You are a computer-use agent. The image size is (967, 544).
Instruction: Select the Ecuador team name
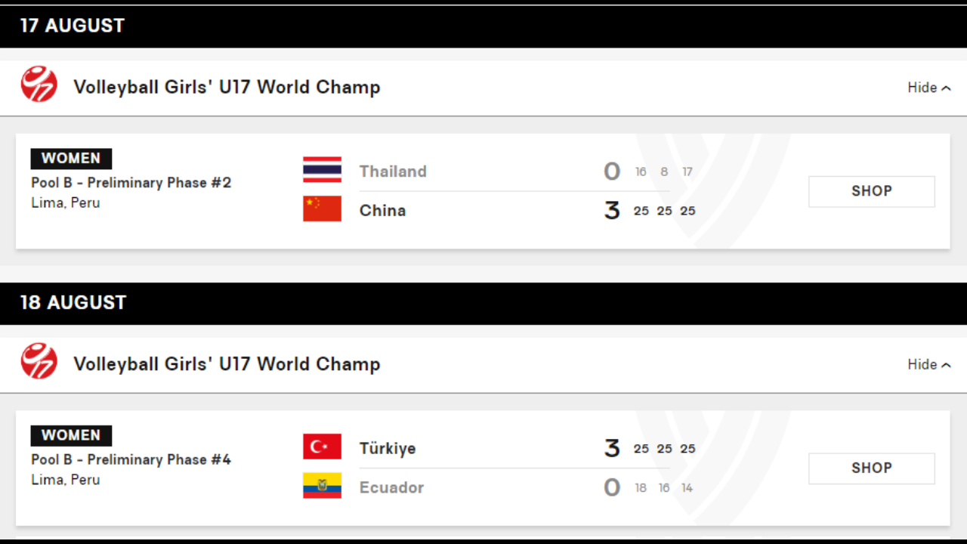click(391, 488)
